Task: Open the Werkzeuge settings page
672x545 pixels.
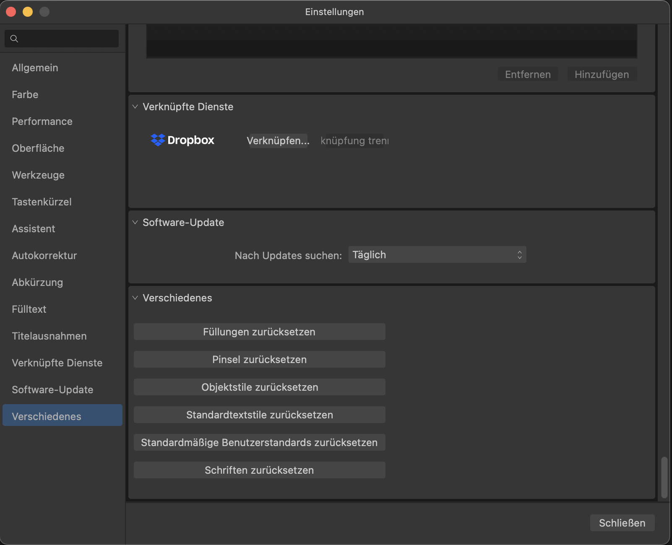Action: pyautogui.click(x=38, y=175)
